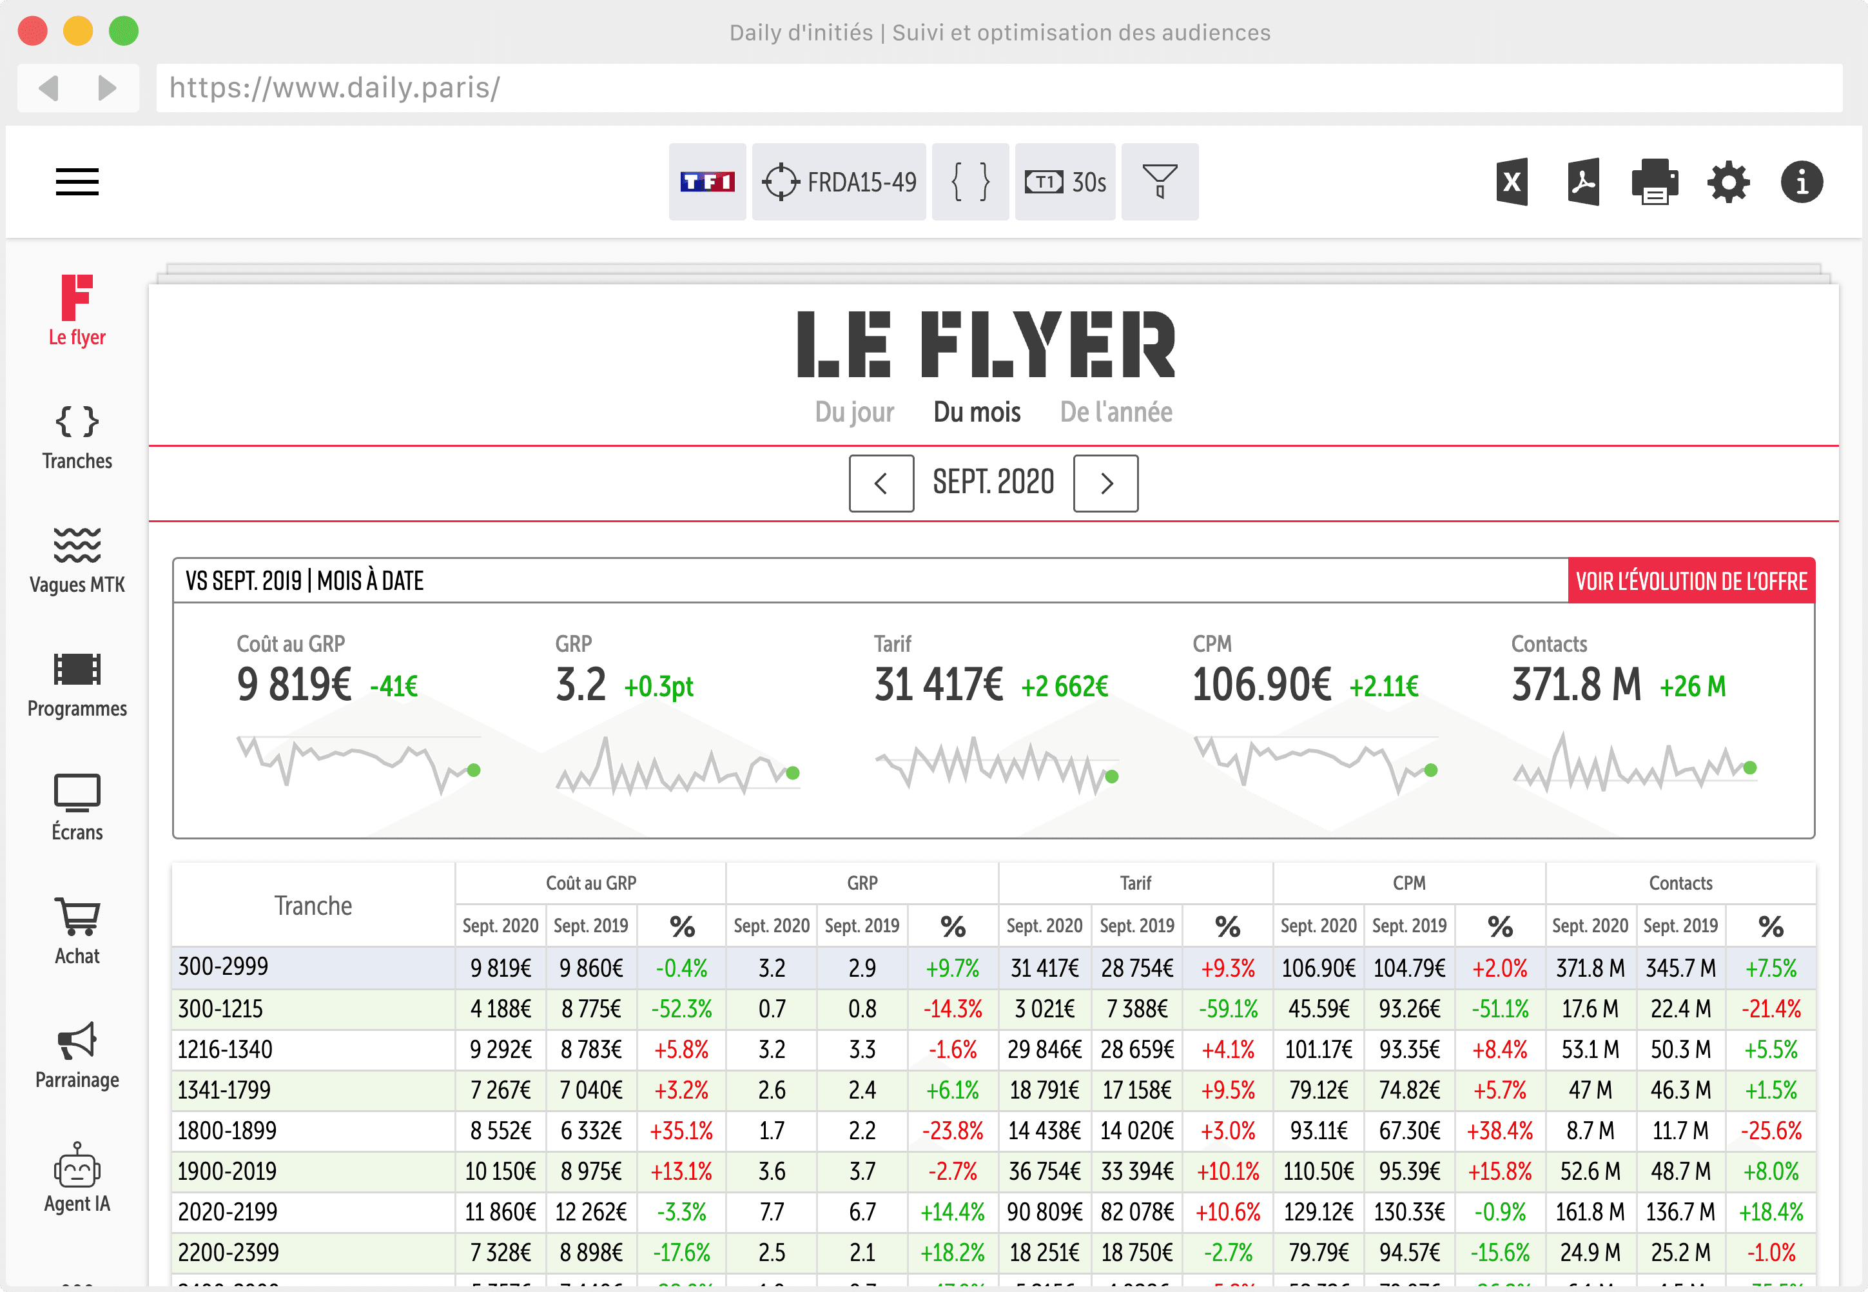Click the CPM sparkline chart
This screenshot has height=1292, width=1868.
pyautogui.click(x=1316, y=765)
